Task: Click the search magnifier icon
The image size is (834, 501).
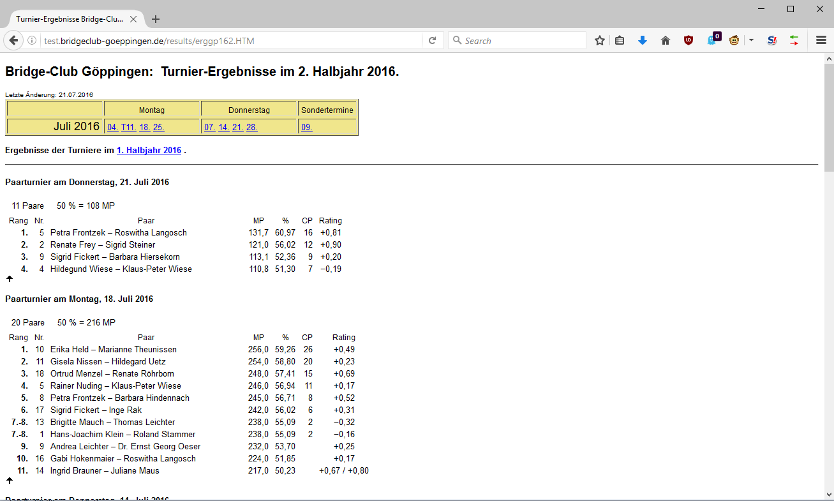Action: 457,40
